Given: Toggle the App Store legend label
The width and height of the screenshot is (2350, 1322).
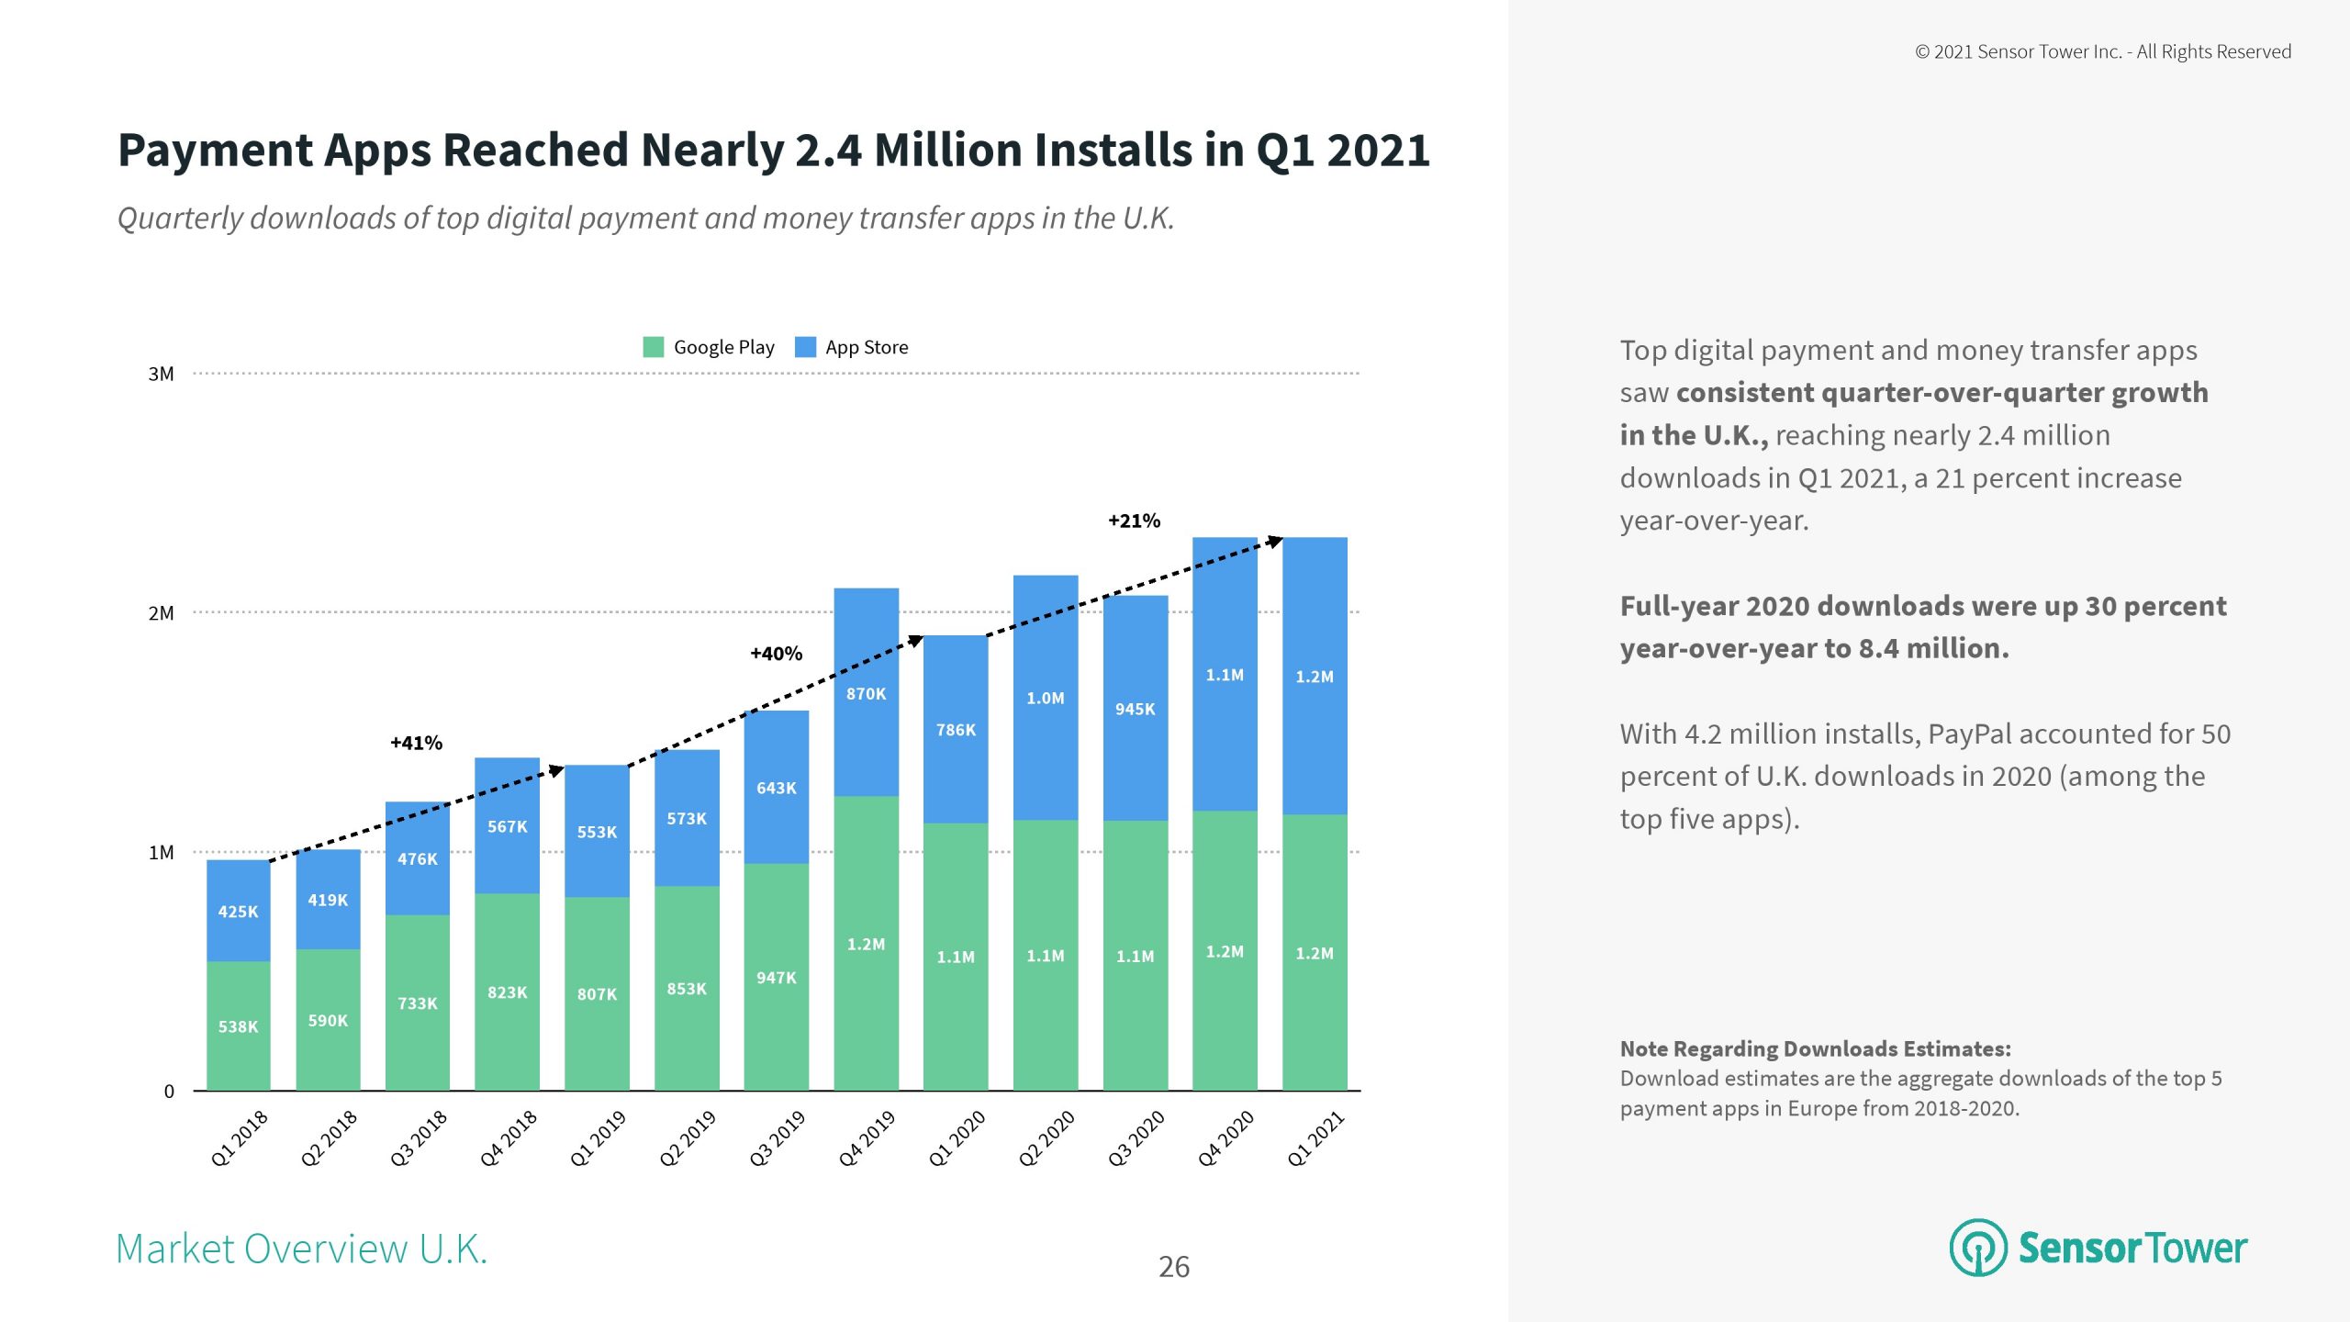Looking at the screenshot, I should click(866, 347).
